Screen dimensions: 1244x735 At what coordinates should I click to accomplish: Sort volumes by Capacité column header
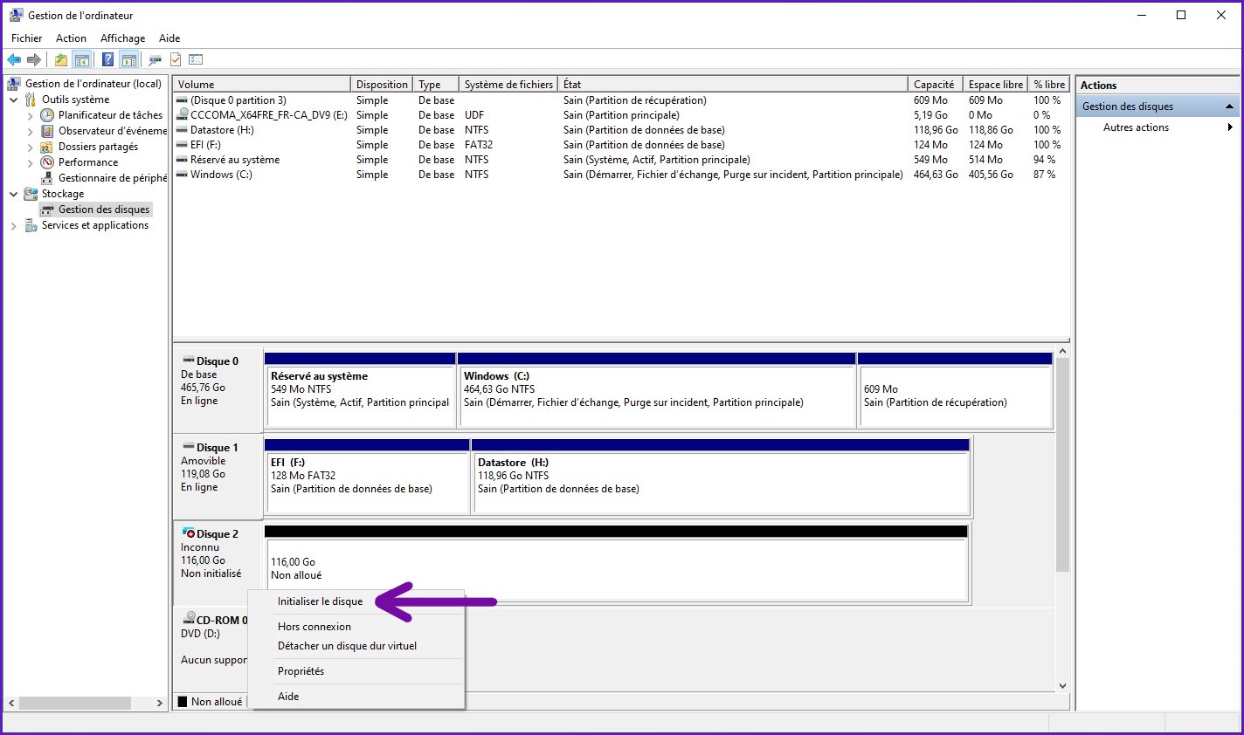(x=933, y=85)
